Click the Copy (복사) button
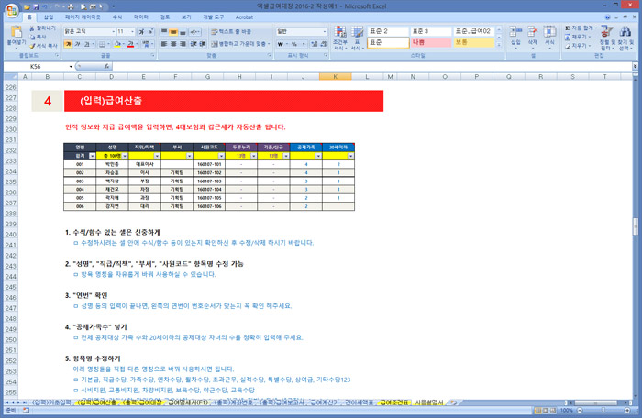Viewport: 642px width, 418px height. 38,37
